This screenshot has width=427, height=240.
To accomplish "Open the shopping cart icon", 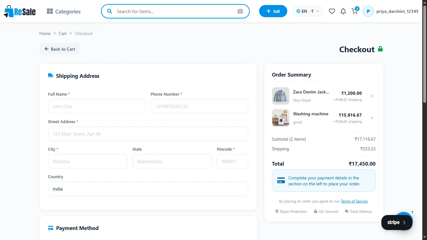I will (x=354, y=11).
